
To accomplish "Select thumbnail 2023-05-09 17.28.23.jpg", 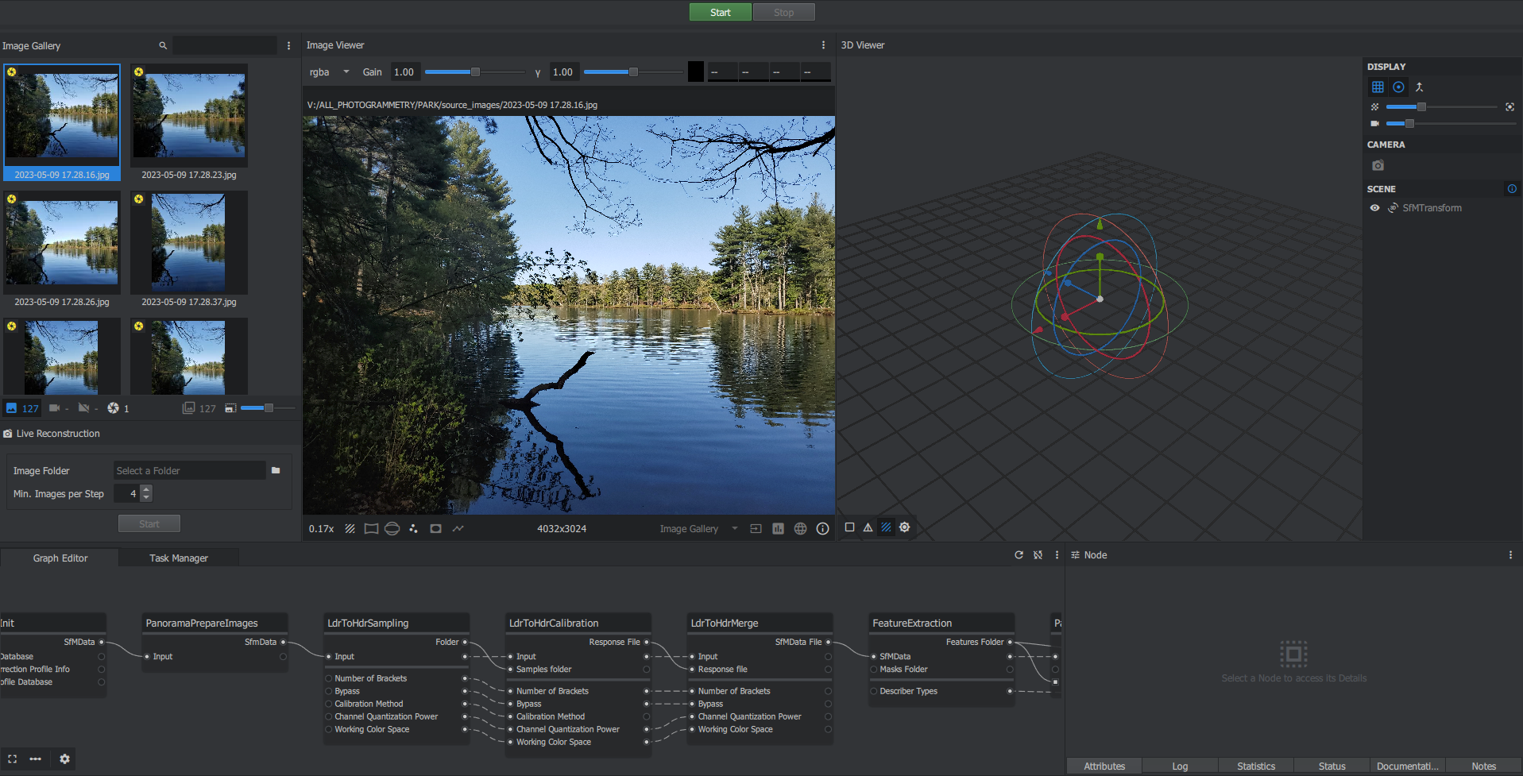I will point(189,122).
